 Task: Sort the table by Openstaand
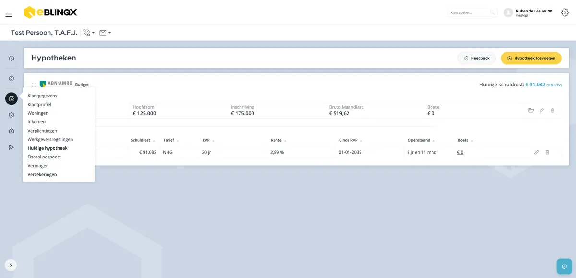pyautogui.click(x=421, y=140)
